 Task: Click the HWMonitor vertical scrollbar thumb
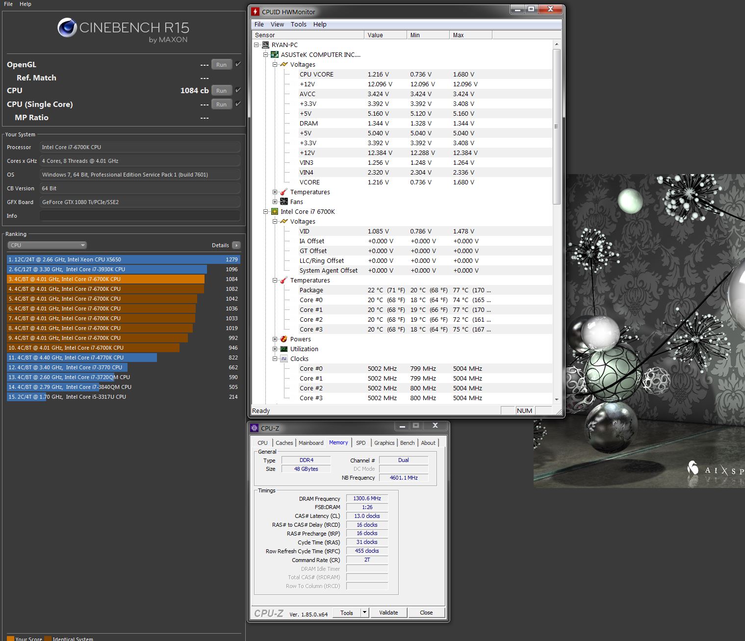(x=556, y=127)
